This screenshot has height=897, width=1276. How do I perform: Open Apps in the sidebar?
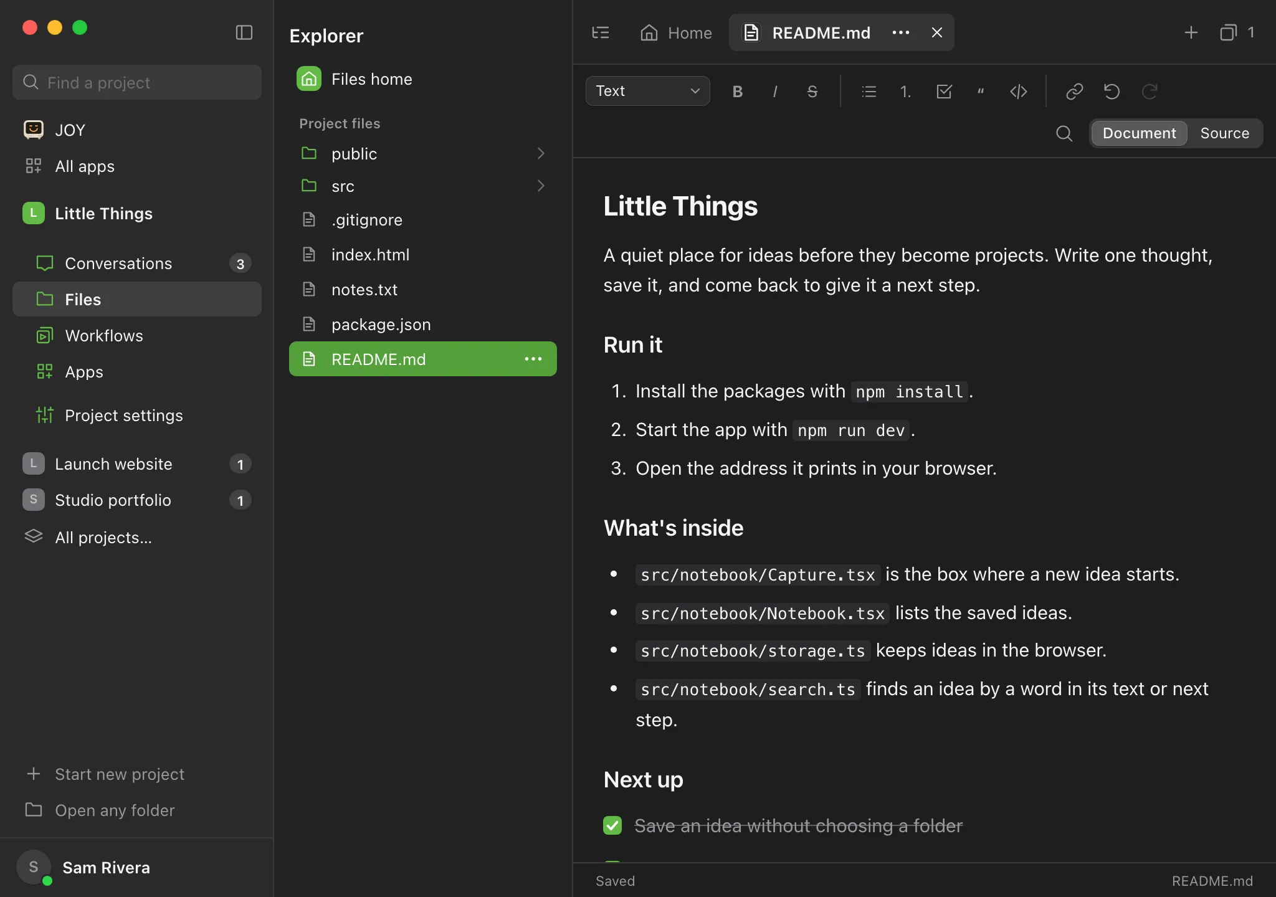[137, 371]
